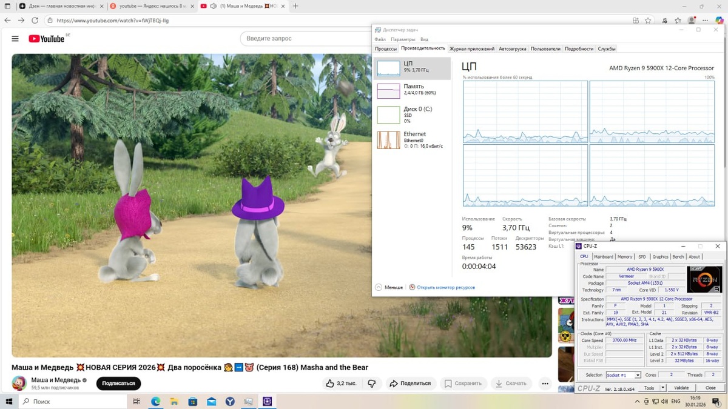This screenshot has width=728, height=409.
Task: Go back with the browser back arrow
Action: coord(8,20)
